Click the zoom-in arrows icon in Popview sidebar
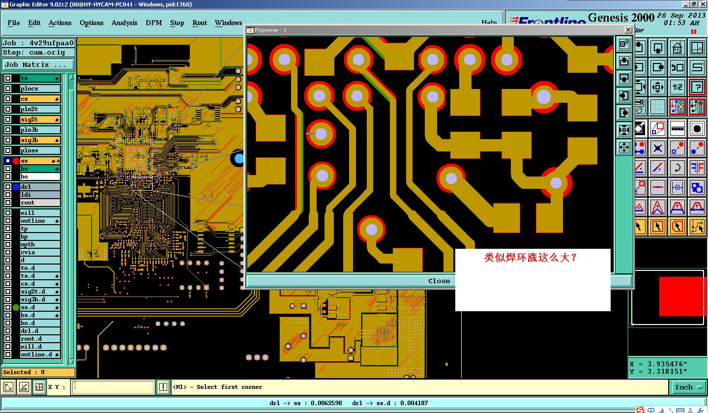The image size is (708, 413). click(x=624, y=130)
